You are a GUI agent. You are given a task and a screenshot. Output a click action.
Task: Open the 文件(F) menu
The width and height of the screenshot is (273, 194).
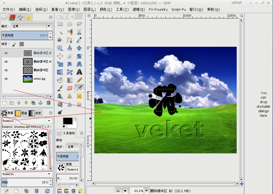pos(9,10)
